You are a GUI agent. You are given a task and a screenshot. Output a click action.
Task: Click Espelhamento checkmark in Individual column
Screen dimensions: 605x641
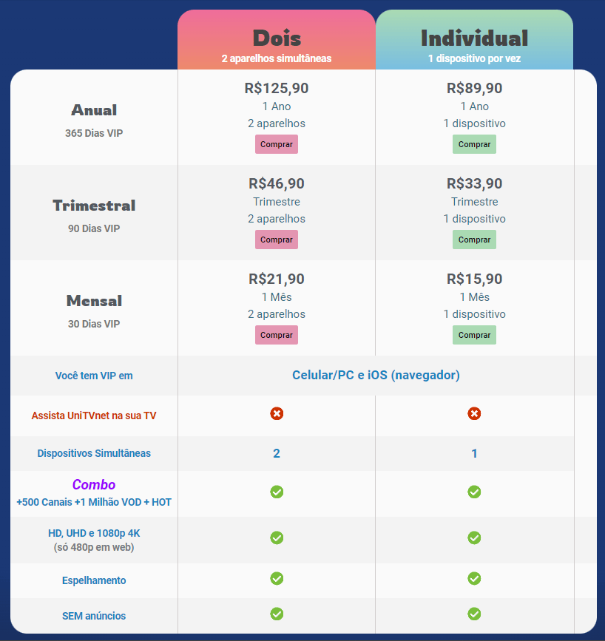click(474, 578)
